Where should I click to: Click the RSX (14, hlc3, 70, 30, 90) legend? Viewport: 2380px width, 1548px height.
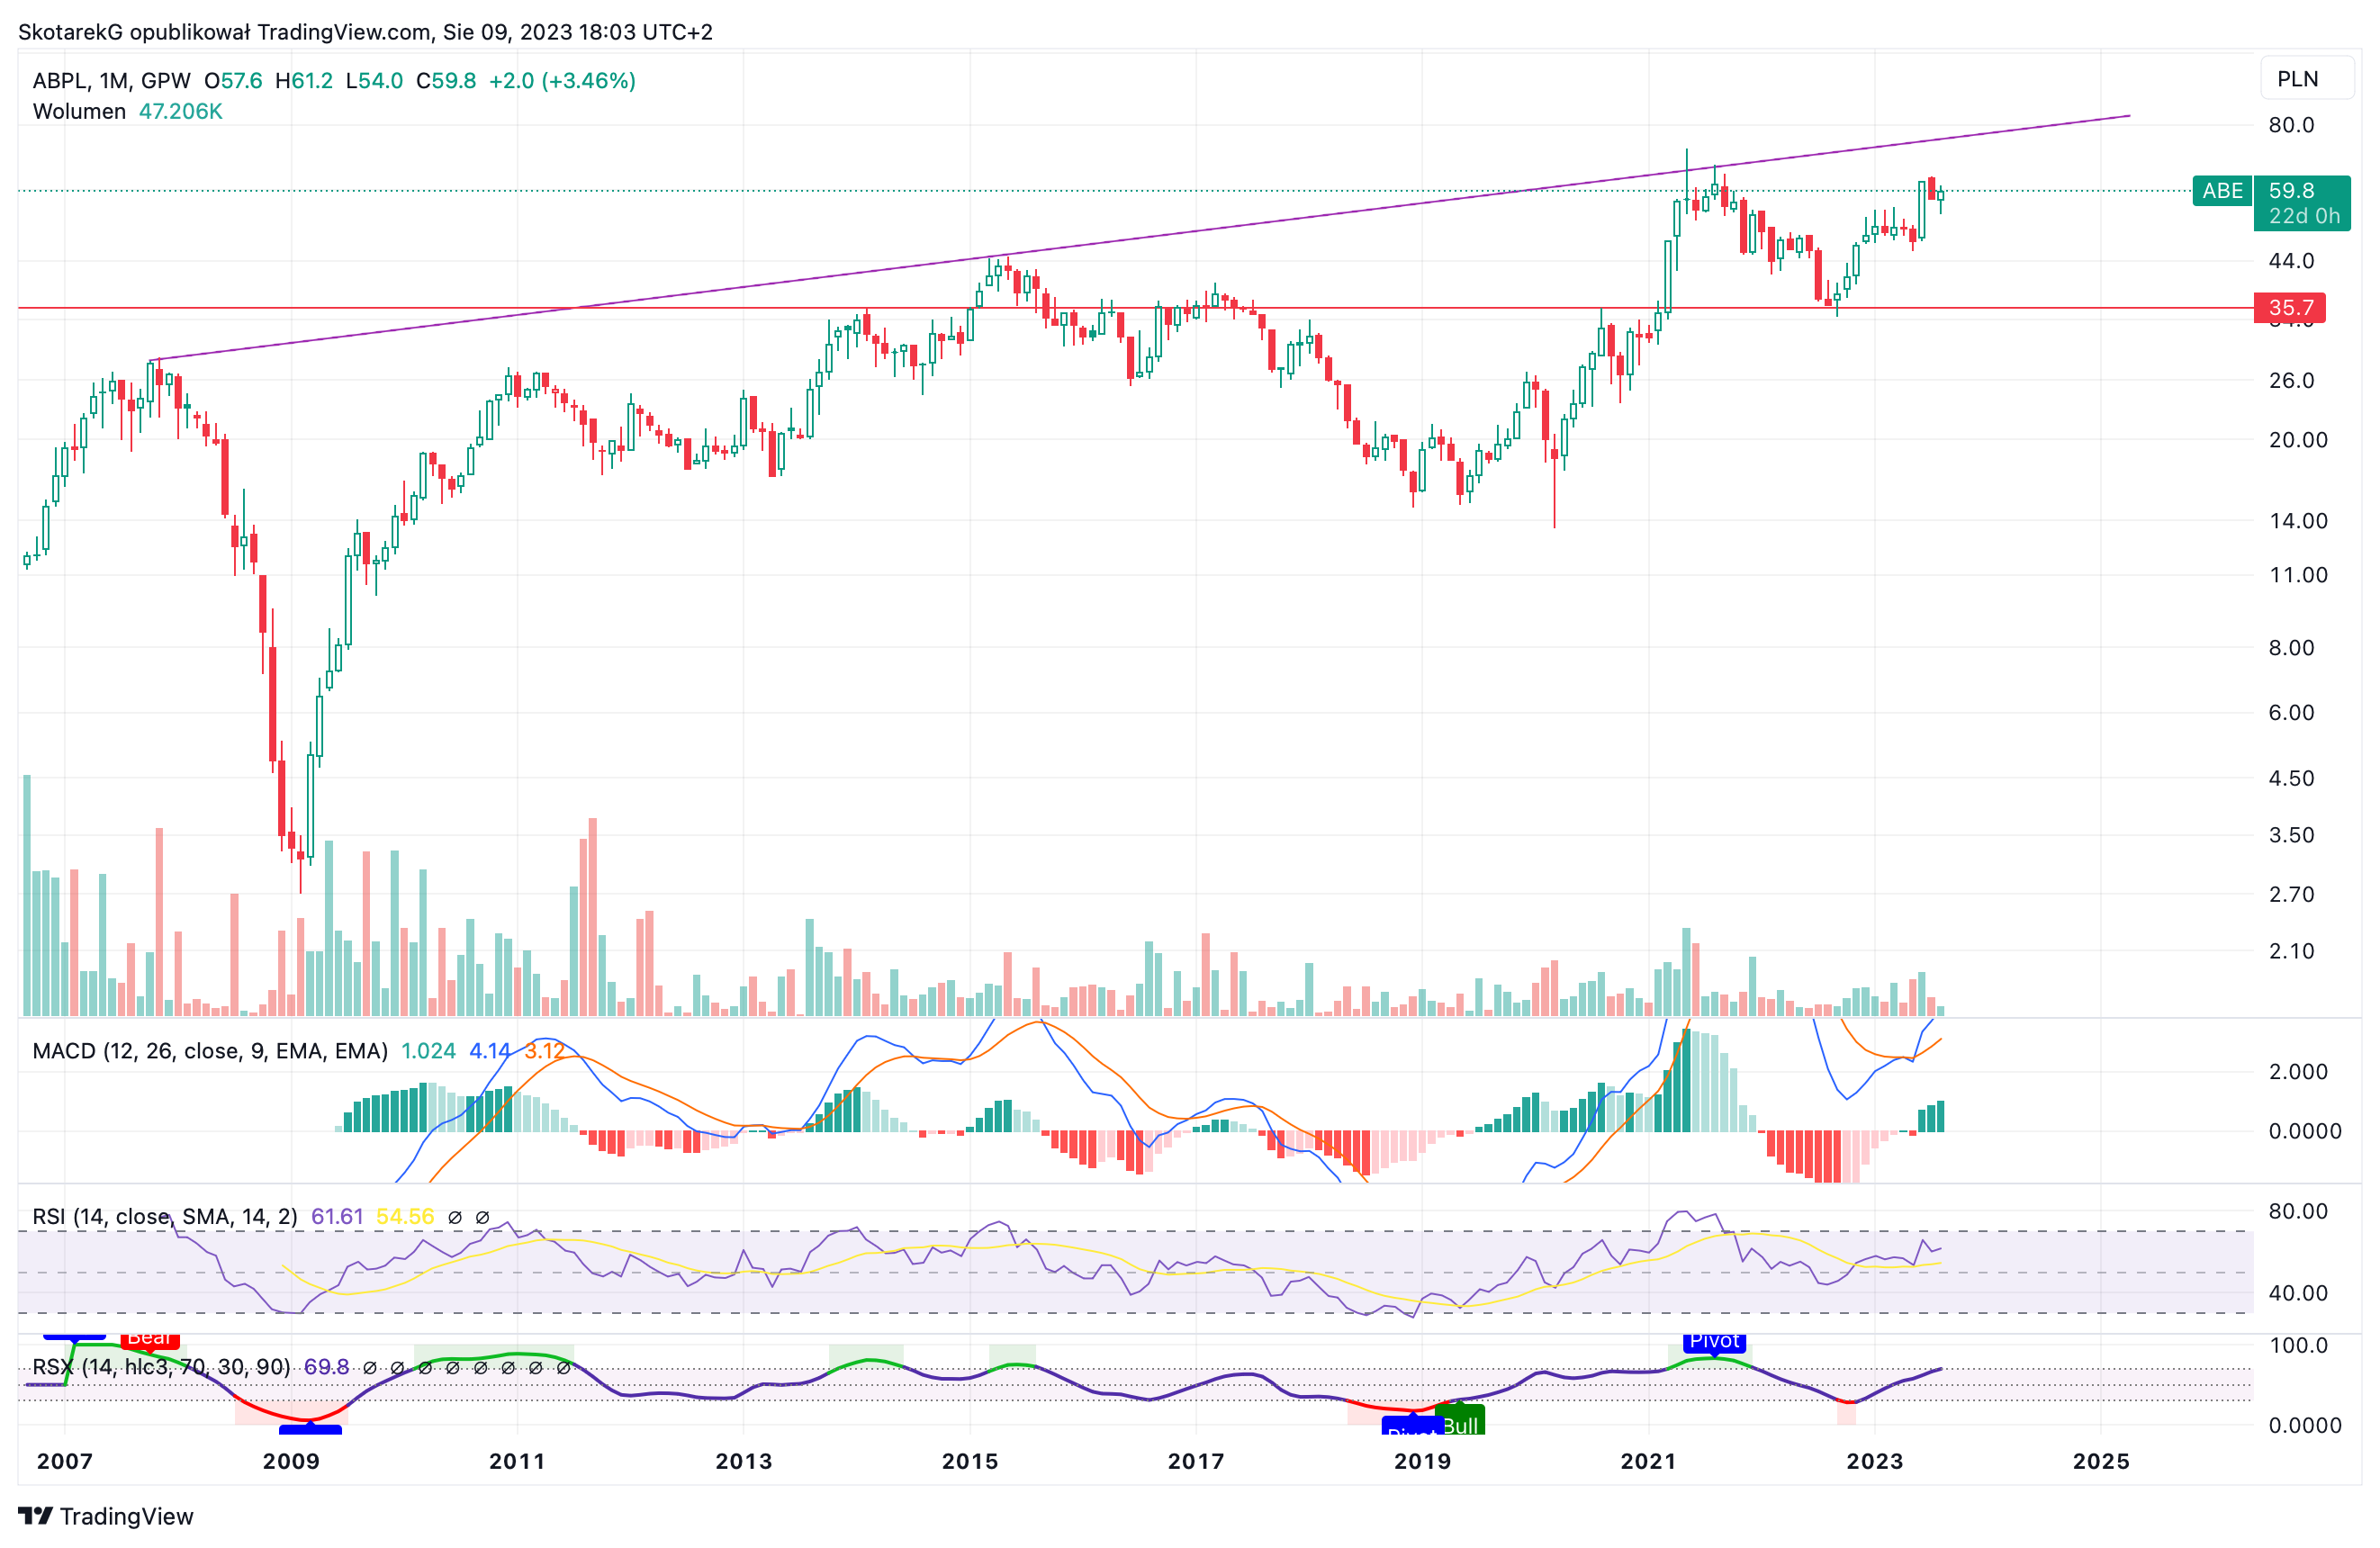pyautogui.click(x=161, y=1366)
